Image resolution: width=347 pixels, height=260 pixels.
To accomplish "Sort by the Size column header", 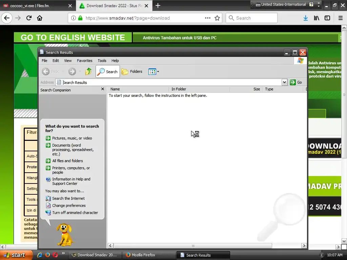I will [246, 89].
